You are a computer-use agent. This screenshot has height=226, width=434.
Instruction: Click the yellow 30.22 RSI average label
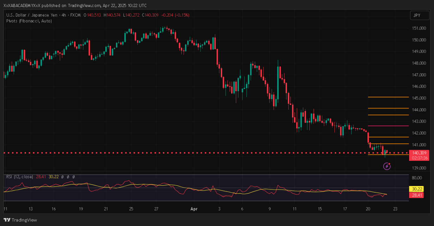pyautogui.click(x=416, y=189)
